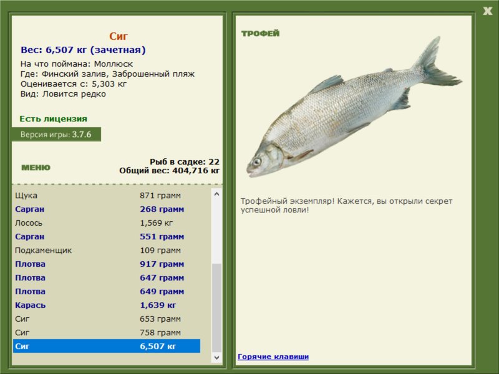The image size is (499, 374).
Task: Select the Лосось 1,569 кг row
Action: (x=107, y=223)
